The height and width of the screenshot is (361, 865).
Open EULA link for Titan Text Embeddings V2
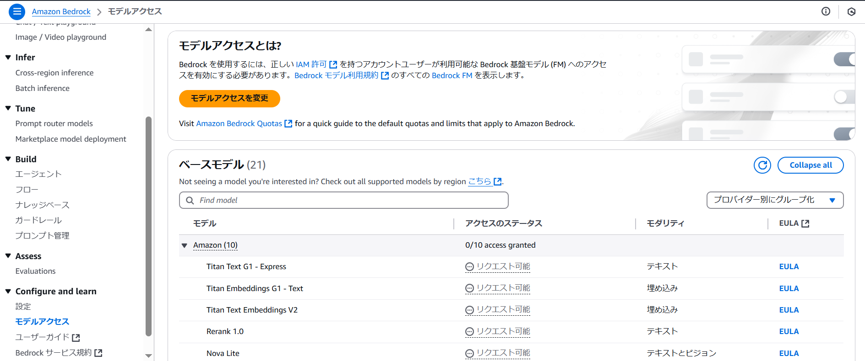tap(789, 310)
